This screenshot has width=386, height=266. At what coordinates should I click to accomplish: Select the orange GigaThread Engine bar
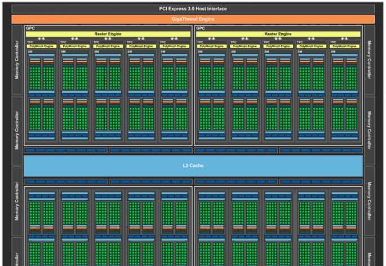[193, 19]
